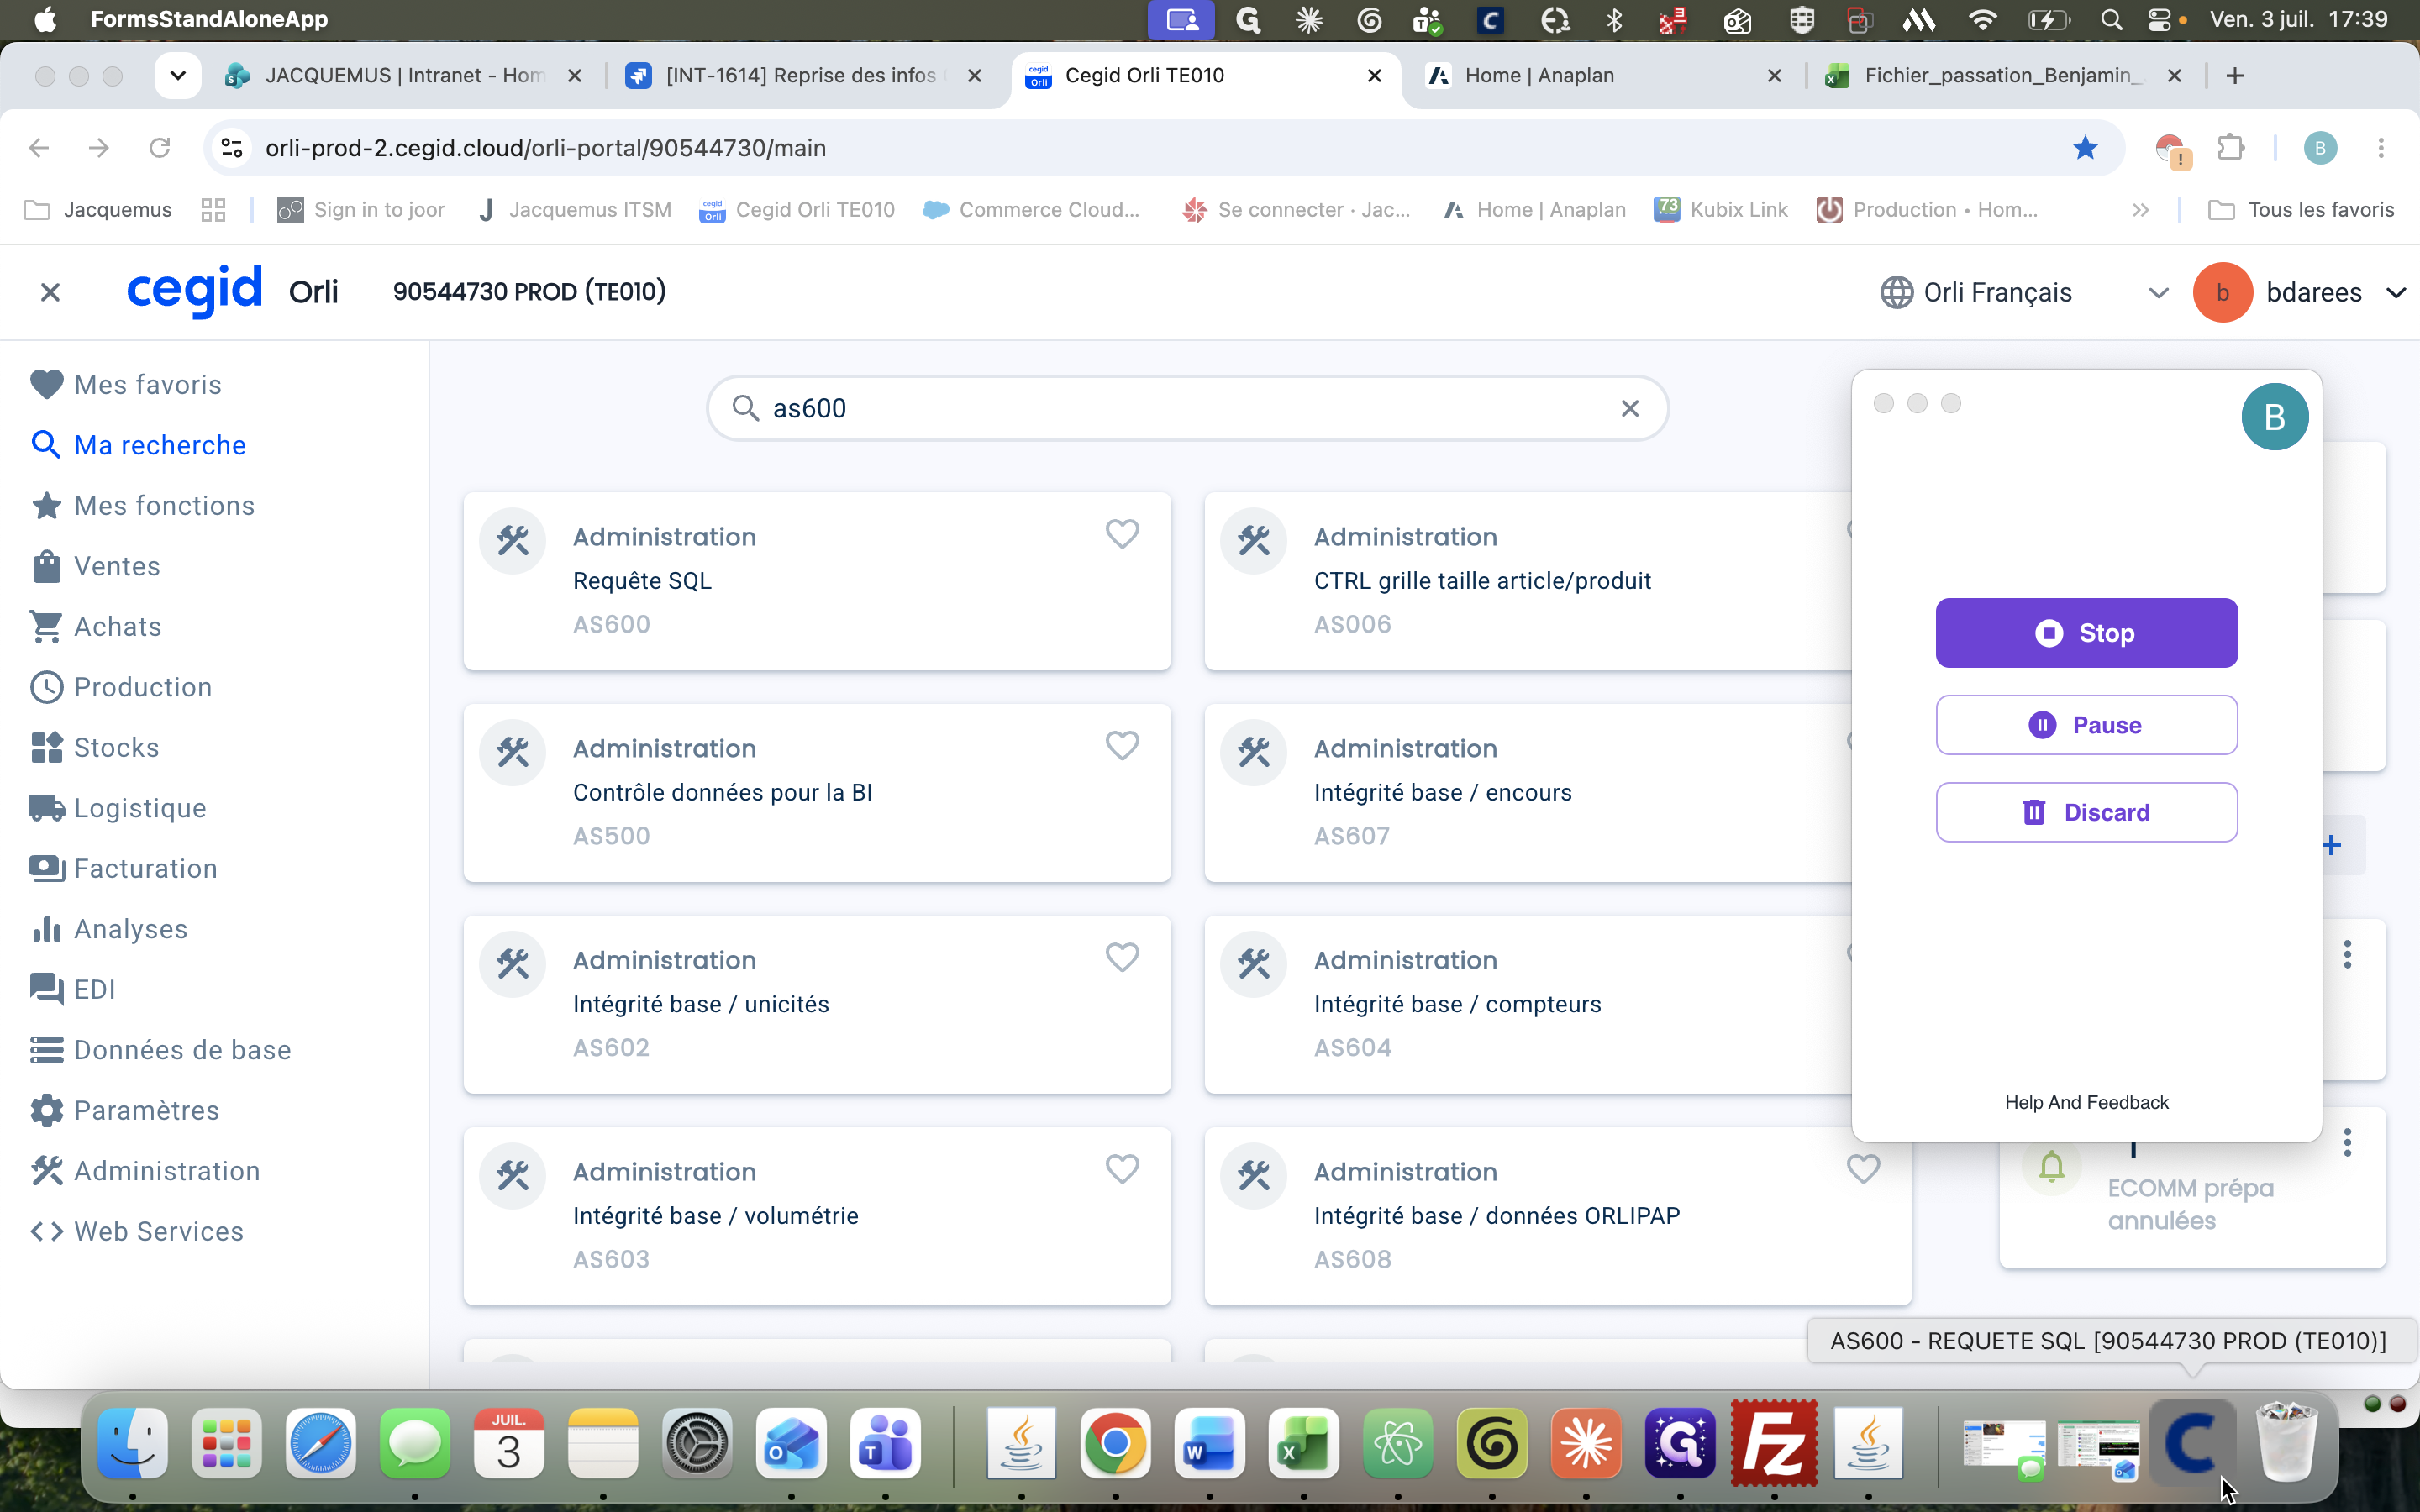The height and width of the screenshot is (1512, 2420).
Task: Open the Paramètres gear module
Action: coord(124,1111)
